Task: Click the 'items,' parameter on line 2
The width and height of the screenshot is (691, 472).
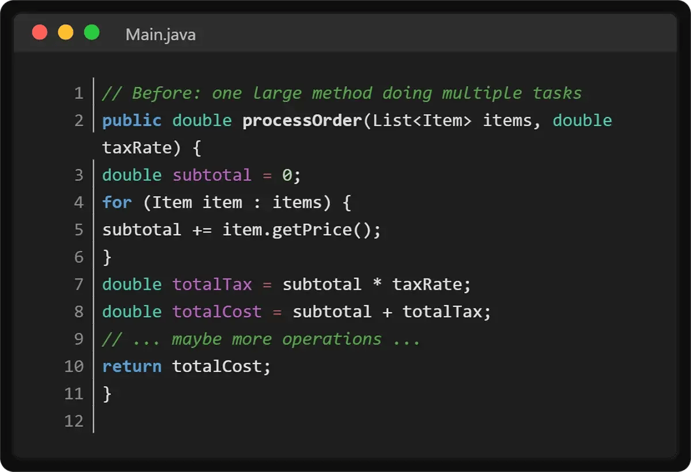Action: pos(512,121)
